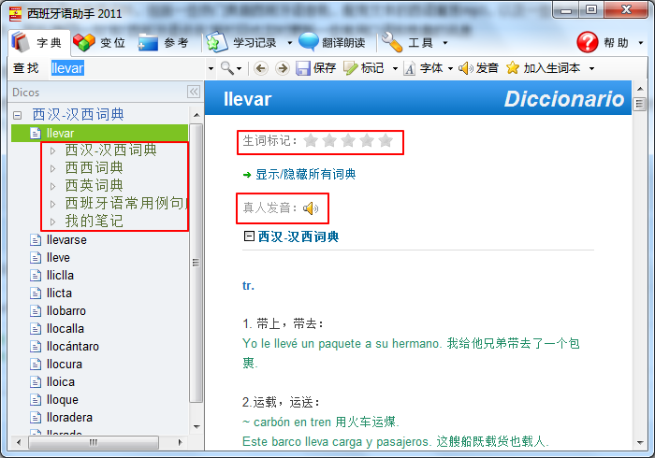Click the definition pane scroll up arrow

[640, 89]
